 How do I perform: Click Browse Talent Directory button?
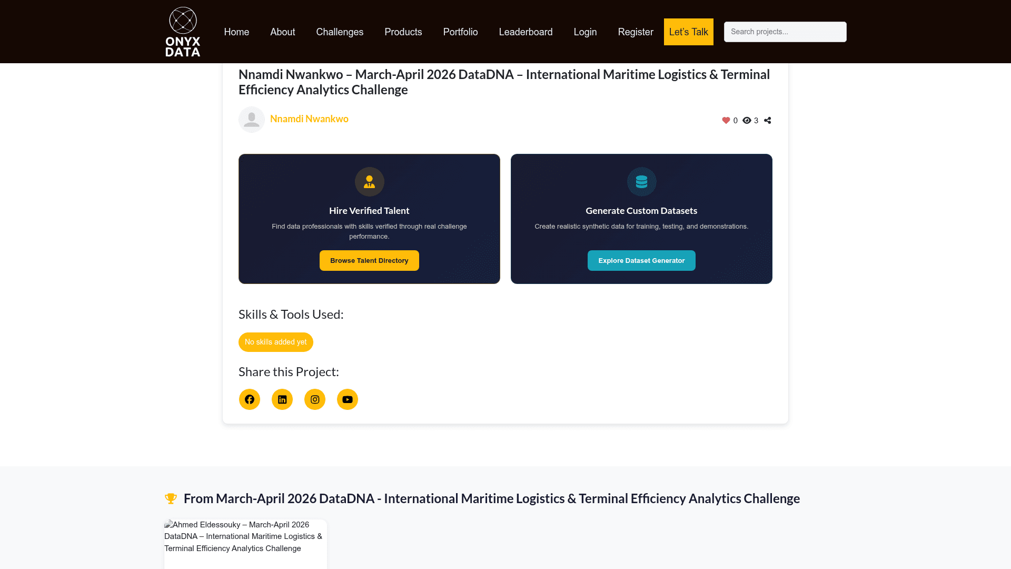[369, 260]
